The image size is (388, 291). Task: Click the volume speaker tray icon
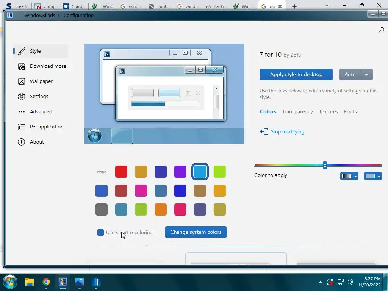pyautogui.click(x=349, y=282)
